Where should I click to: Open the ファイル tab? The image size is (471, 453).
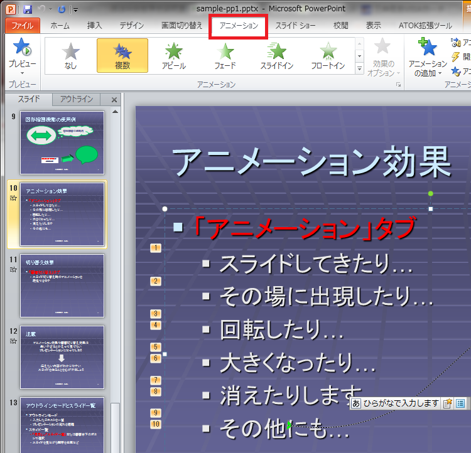[x=22, y=26]
